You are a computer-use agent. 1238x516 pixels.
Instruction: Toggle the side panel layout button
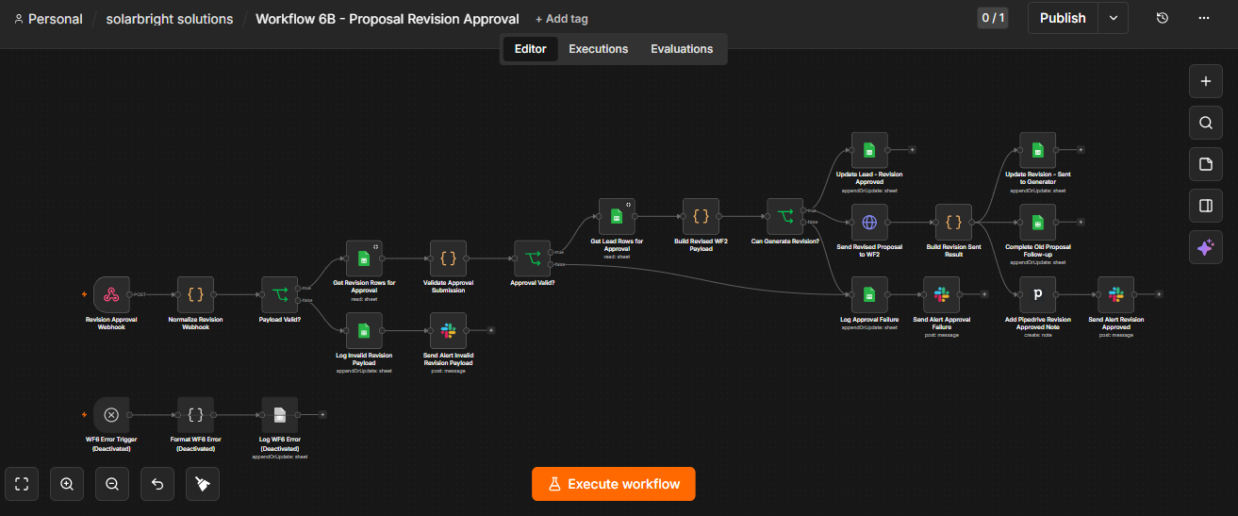tap(1205, 206)
